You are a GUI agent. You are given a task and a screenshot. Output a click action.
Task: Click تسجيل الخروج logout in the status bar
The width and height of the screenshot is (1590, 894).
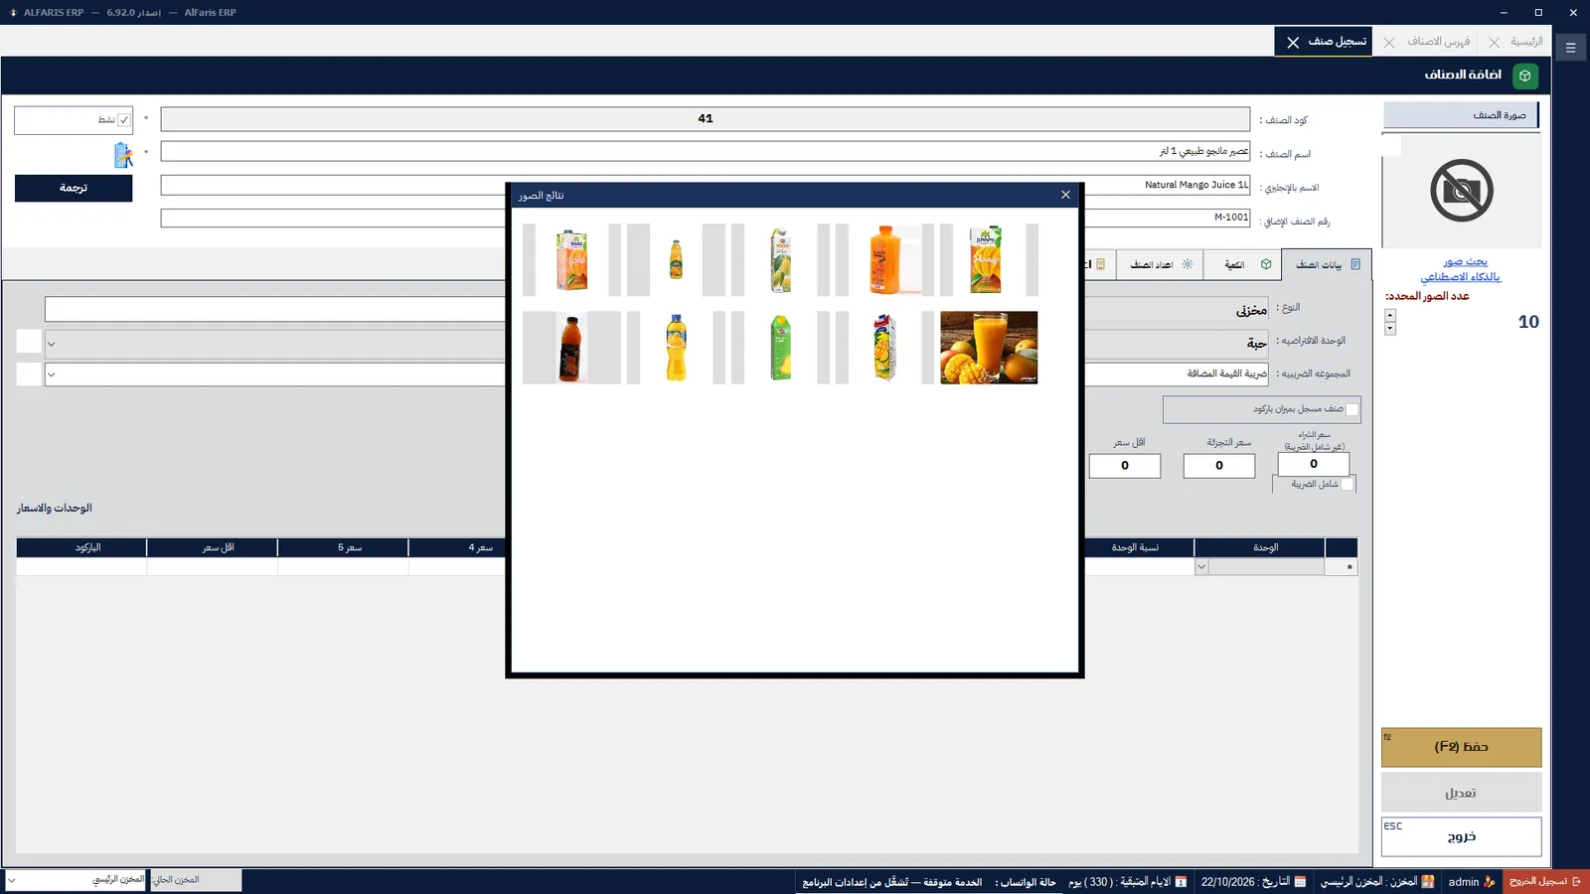(1544, 881)
